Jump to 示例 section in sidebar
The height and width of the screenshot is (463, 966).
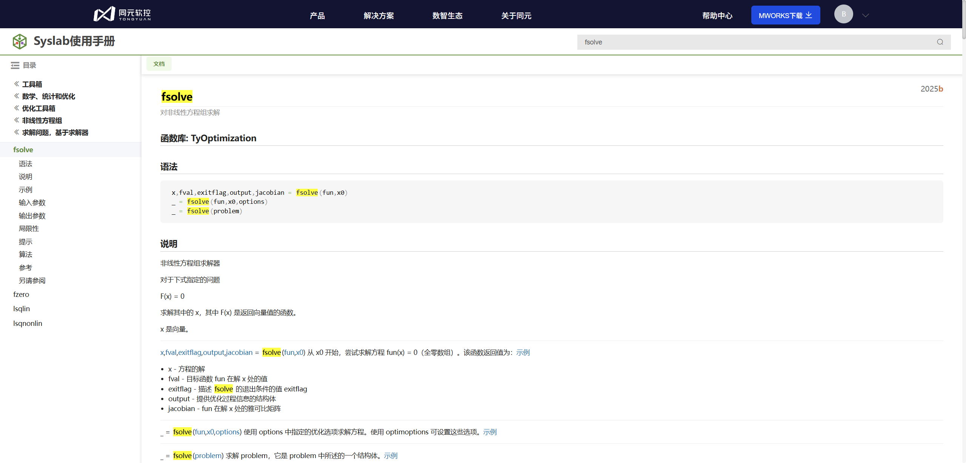[26, 190]
